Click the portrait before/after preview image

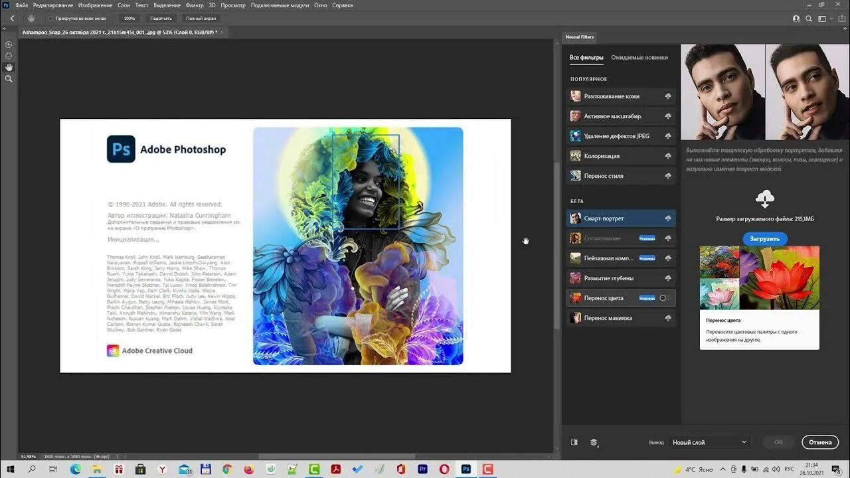(765, 92)
